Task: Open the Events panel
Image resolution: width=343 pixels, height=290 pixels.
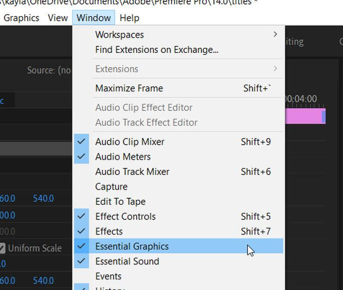Action: point(108,276)
